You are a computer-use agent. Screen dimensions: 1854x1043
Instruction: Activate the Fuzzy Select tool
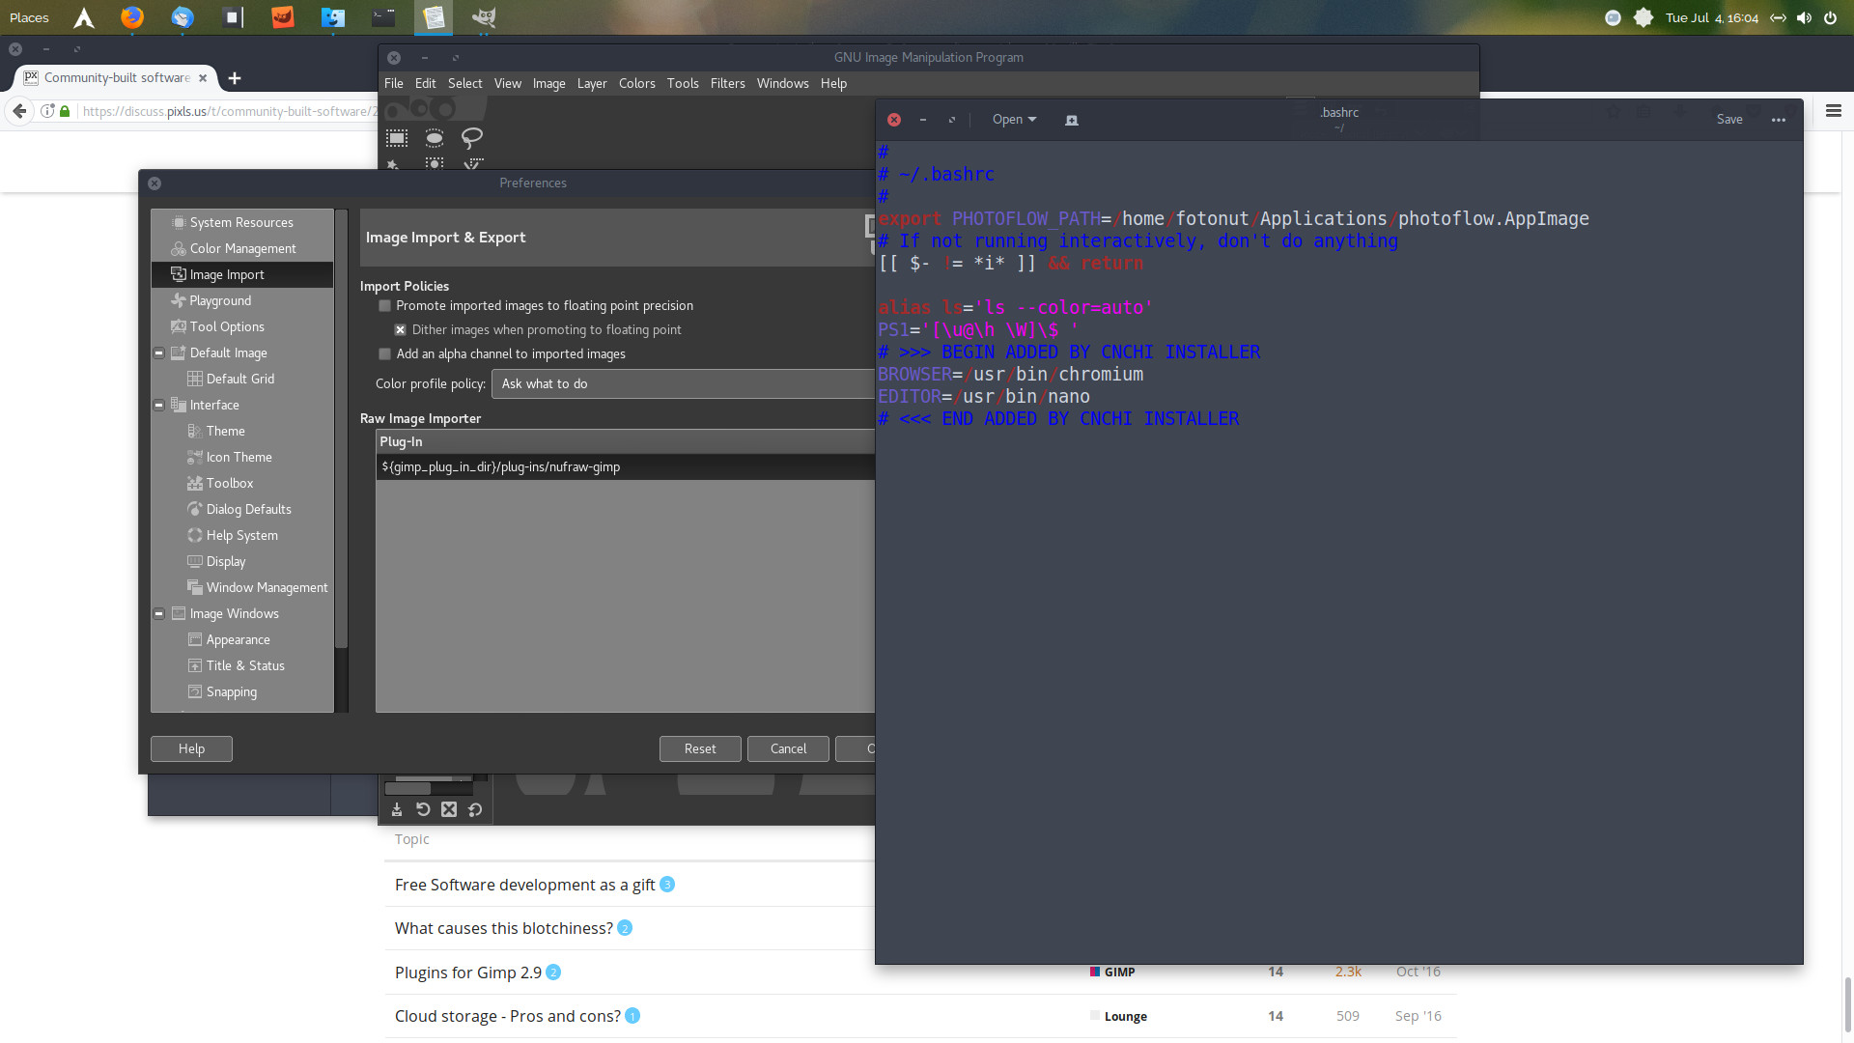[392, 164]
